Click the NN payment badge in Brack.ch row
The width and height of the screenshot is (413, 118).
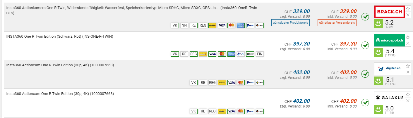click(184, 25)
